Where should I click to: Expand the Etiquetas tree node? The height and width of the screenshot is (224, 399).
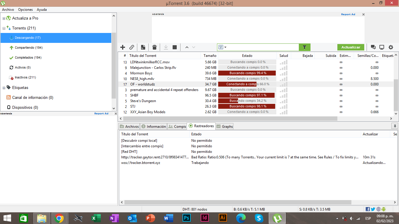[x=4, y=88]
